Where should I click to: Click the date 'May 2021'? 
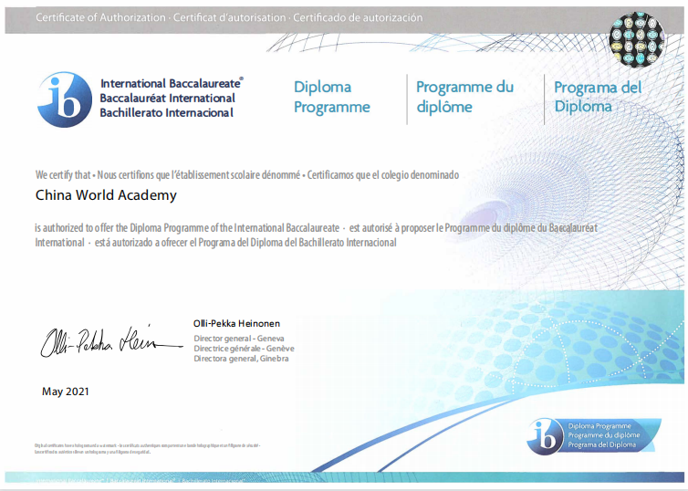(66, 392)
